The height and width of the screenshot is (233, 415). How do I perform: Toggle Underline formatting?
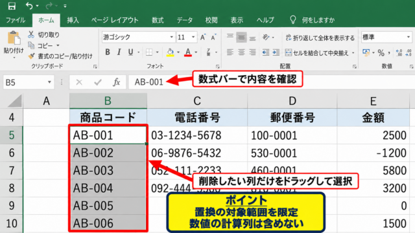tap(130, 52)
